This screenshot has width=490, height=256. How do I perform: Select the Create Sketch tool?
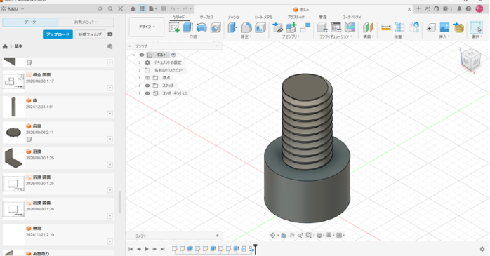click(174, 27)
